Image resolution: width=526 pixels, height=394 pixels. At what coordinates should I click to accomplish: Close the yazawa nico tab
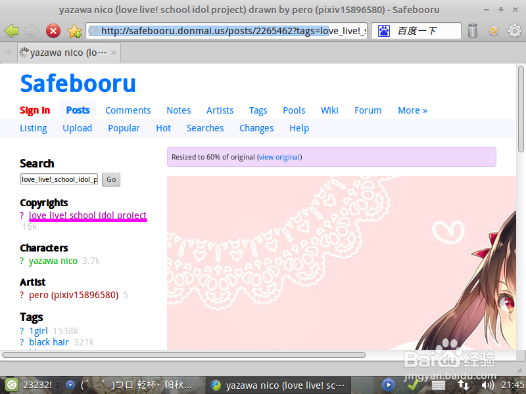114,53
